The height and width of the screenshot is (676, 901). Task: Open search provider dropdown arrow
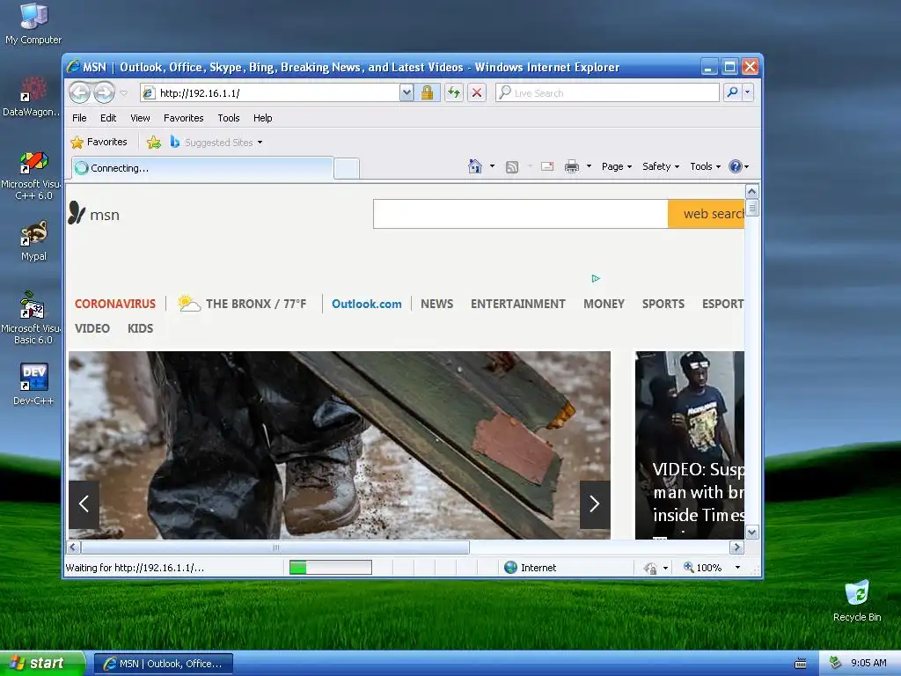[748, 92]
